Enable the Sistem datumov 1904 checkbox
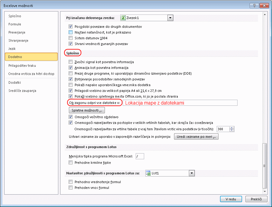This screenshot has width=272, height=207. click(70, 38)
